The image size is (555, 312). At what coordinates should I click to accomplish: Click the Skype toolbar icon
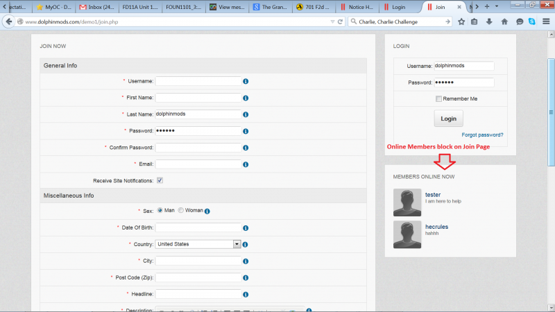(532, 21)
